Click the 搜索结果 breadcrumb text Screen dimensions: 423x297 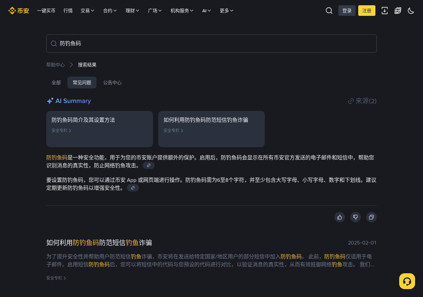[x=87, y=65]
